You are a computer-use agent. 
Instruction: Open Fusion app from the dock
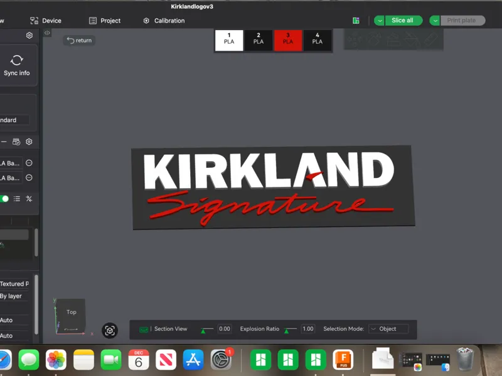coord(343,360)
